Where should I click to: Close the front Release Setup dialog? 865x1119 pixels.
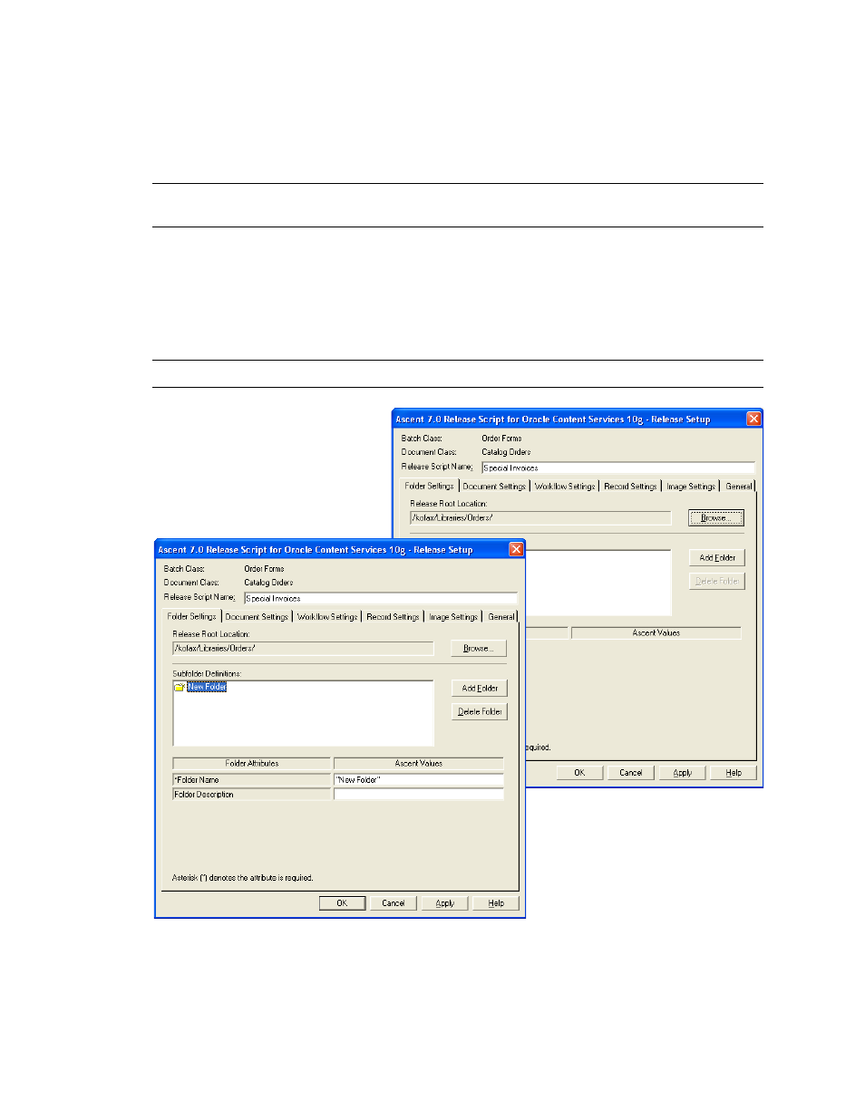click(x=516, y=549)
